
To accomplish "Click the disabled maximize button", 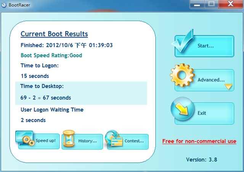I will tap(211, 4).
